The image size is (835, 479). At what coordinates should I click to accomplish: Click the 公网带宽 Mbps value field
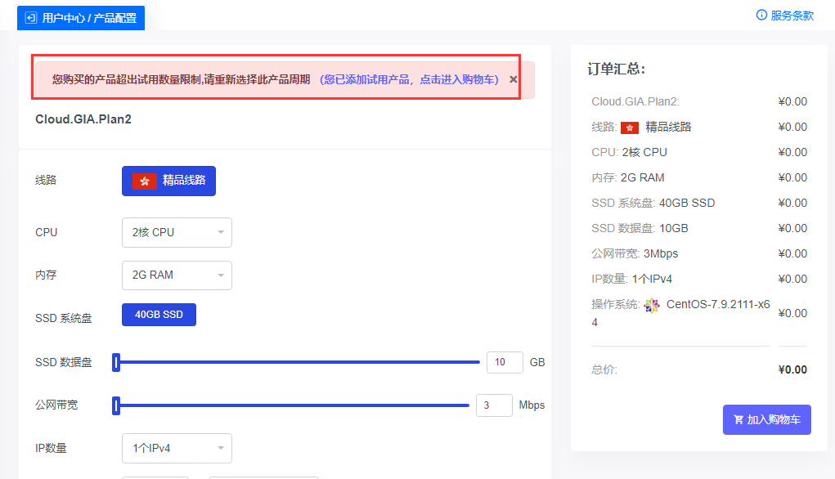(494, 405)
